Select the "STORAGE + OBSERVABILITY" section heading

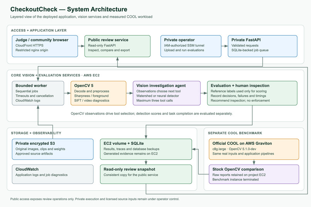(36, 133)
